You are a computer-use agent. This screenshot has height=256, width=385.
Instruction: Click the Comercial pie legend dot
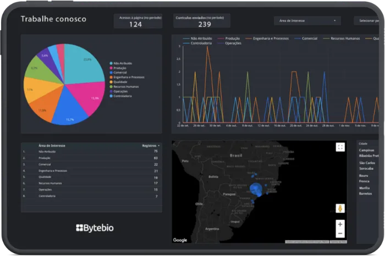point(111,73)
